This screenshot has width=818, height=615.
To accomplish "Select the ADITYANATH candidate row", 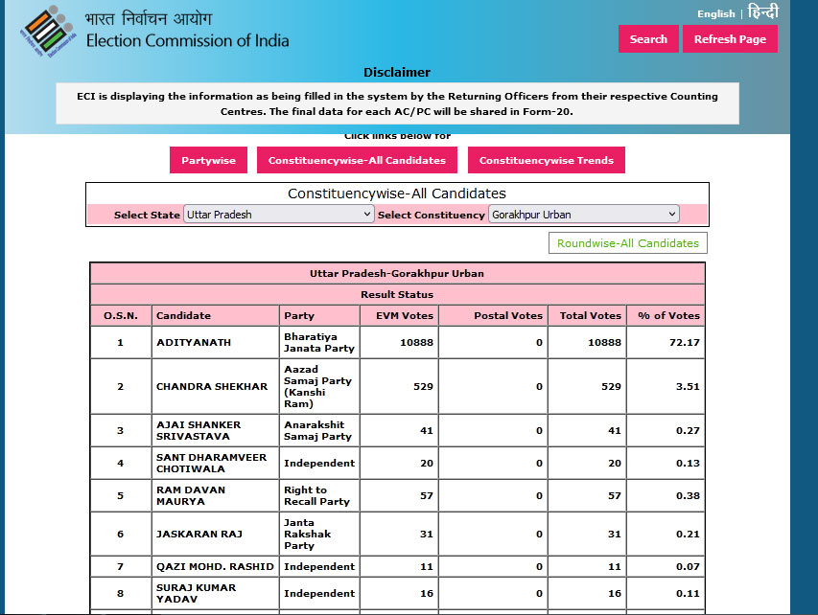I will (x=193, y=342).
